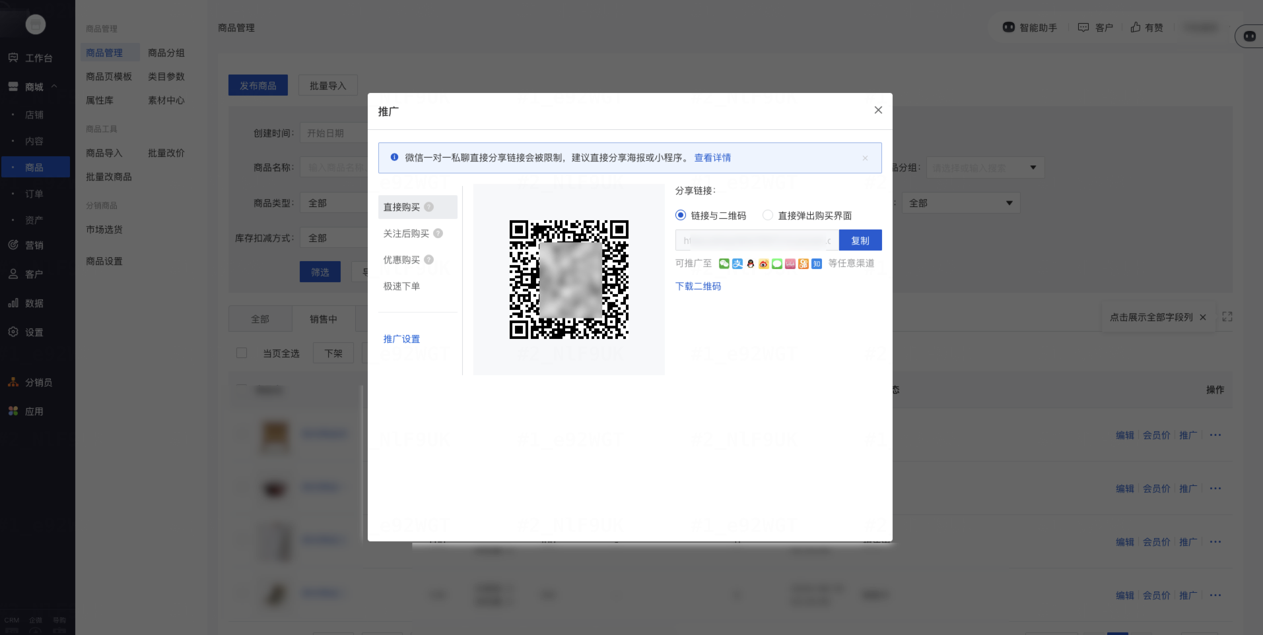Click the blue Zhihu 知 channel icon
Image resolution: width=1263 pixels, height=635 pixels.
tap(817, 264)
